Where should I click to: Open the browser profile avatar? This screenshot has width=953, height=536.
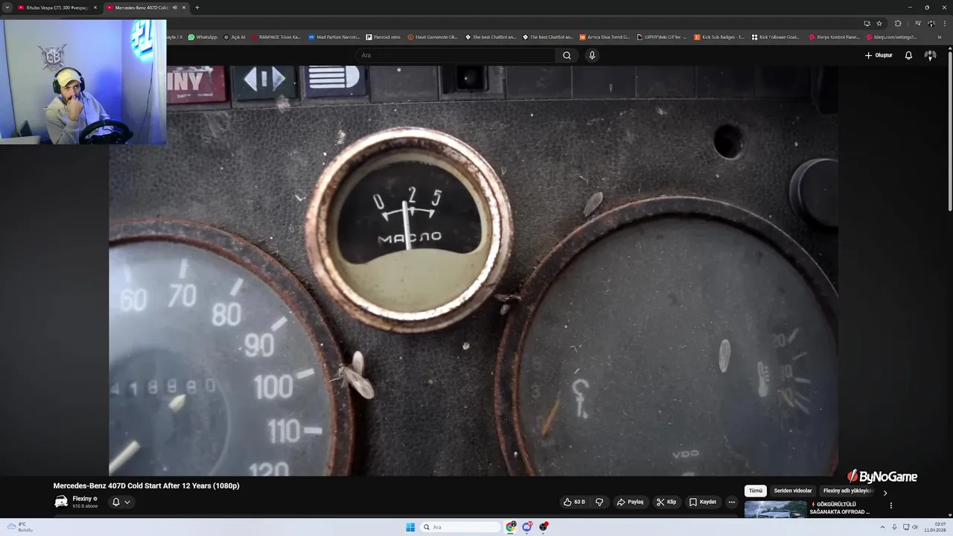coord(931,23)
